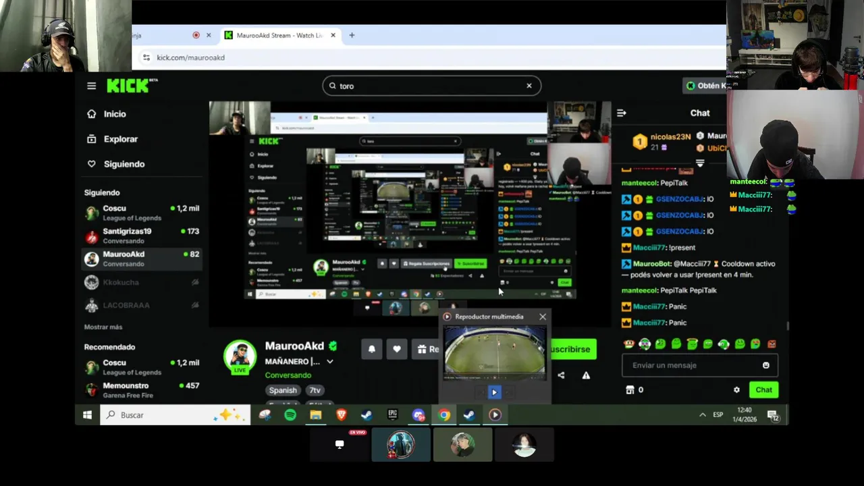Open Google Chrome from the taskbar
The image size is (864, 486).
[x=444, y=415]
